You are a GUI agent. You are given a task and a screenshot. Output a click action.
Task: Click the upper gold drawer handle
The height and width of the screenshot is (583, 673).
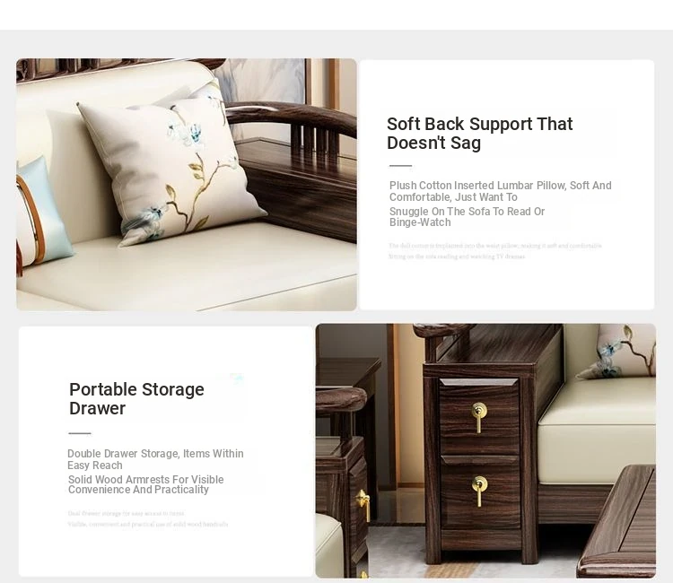point(479,417)
